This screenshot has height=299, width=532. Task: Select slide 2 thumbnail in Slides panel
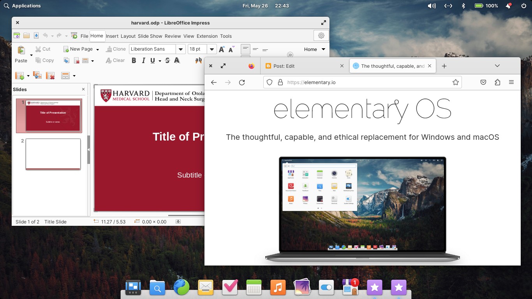coord(53,154)
